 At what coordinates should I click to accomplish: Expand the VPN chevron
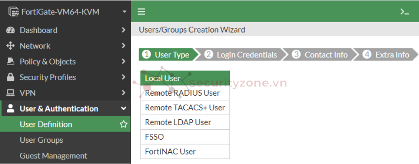click(x=124, y=93)
